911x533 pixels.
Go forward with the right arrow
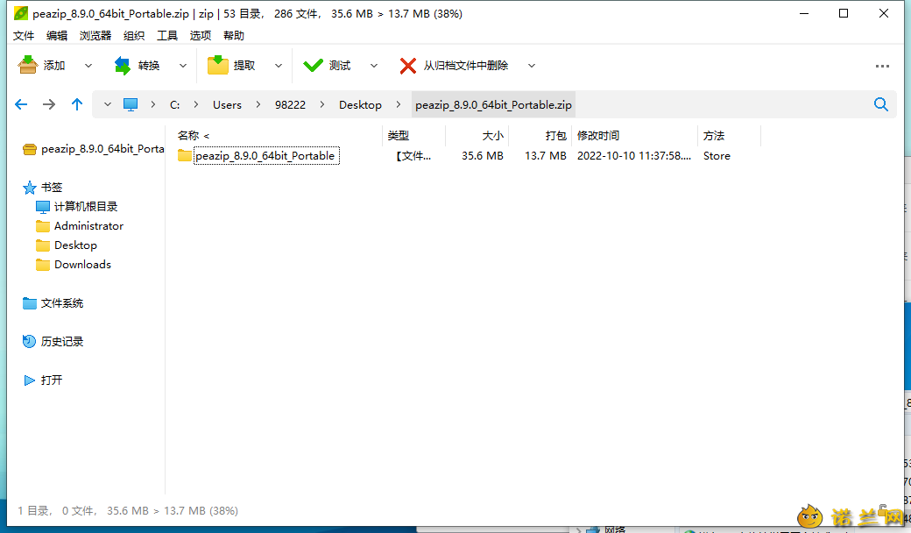tap(49, 104)
